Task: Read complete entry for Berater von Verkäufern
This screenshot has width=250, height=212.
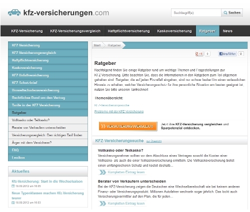Action: [x=122, y=204]
